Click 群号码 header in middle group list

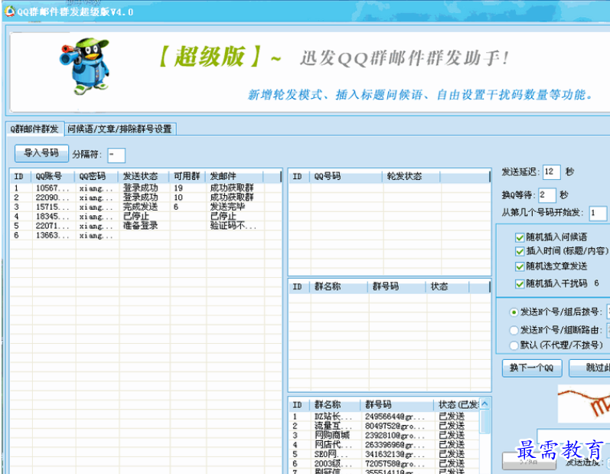coord(396,287)
